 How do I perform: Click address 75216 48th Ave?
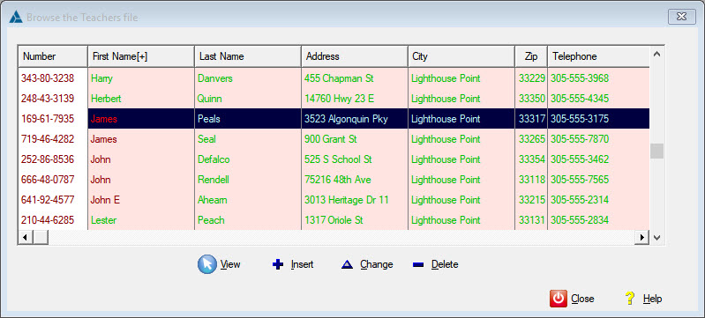(x=338, y=179)
